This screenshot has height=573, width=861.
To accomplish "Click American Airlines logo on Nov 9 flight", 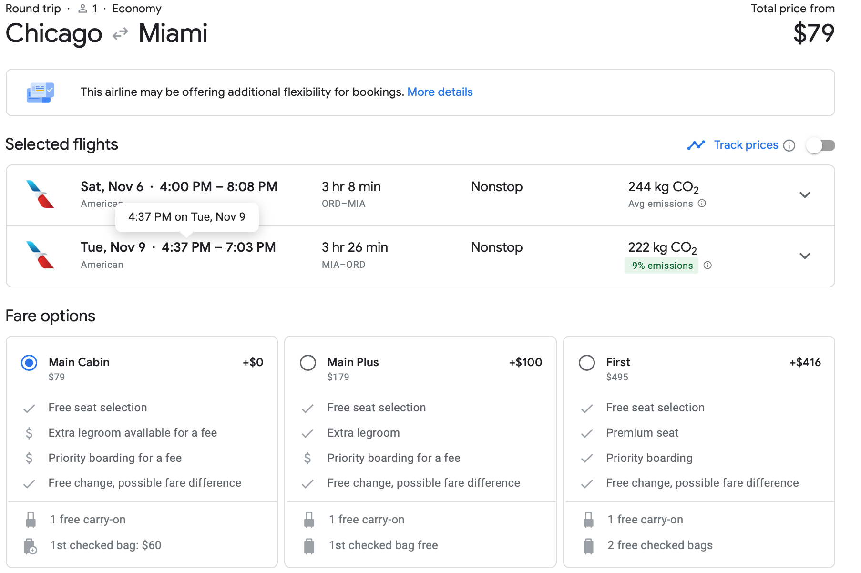I will [x=40, y=255].
